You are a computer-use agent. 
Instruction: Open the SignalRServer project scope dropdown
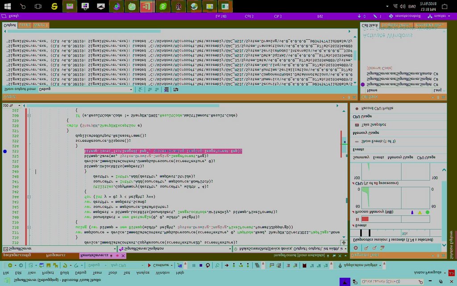(x=59, y=248)
